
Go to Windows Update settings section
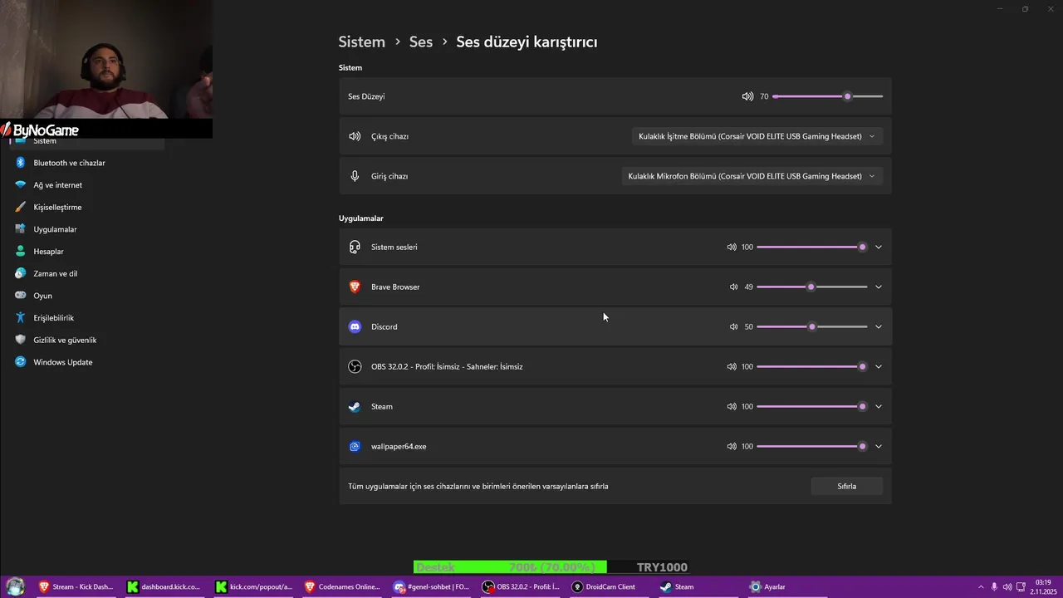62,362
